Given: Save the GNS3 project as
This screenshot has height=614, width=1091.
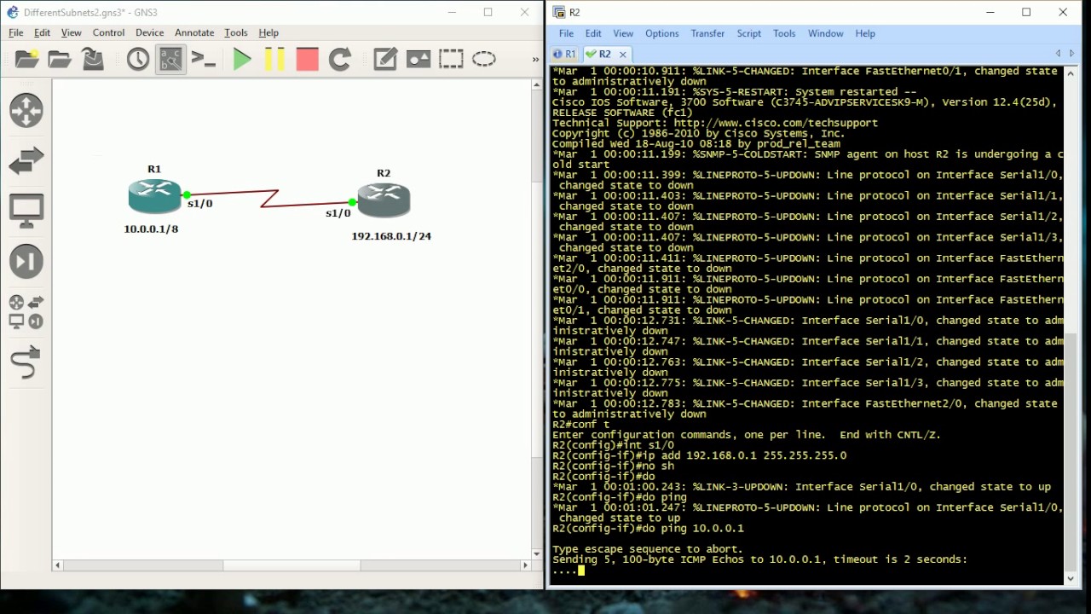Looking at the screenshot, I should coord(93,59).
